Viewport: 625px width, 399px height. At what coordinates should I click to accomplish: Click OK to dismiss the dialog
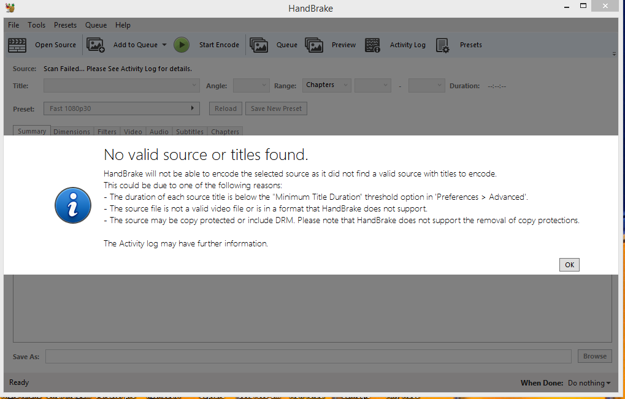(x=569, y=265)
